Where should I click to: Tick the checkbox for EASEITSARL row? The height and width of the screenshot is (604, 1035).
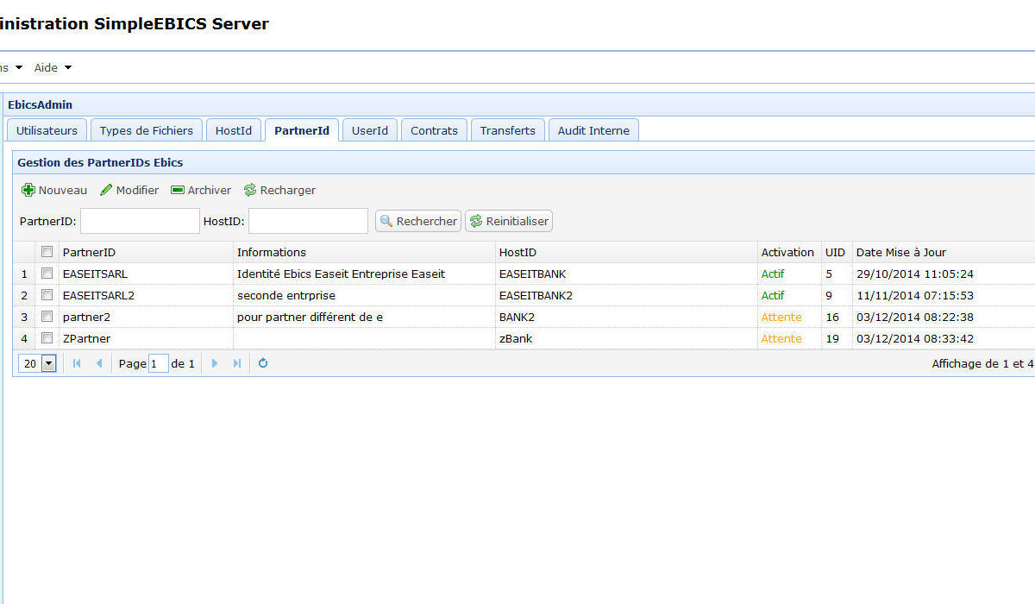coord(47,274)
